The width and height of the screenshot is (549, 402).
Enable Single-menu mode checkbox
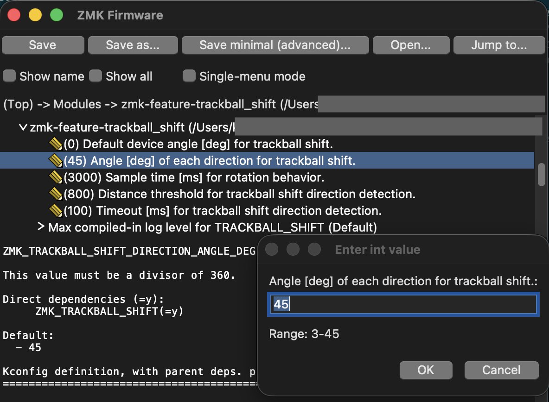pyautogui.click(x=189, y=76)
